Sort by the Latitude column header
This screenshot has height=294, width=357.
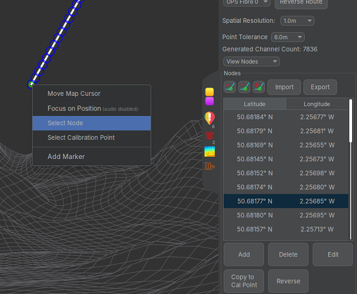click(x=255, y=104)
